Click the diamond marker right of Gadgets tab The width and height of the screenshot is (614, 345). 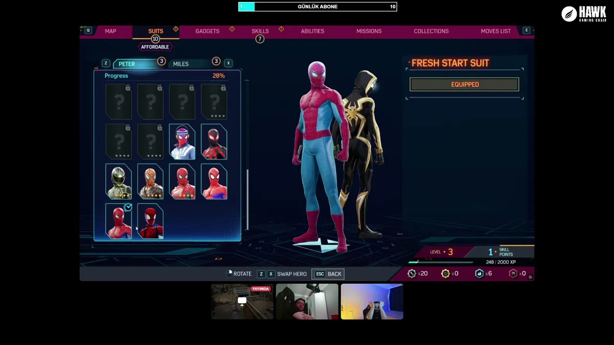coord(232,29)
